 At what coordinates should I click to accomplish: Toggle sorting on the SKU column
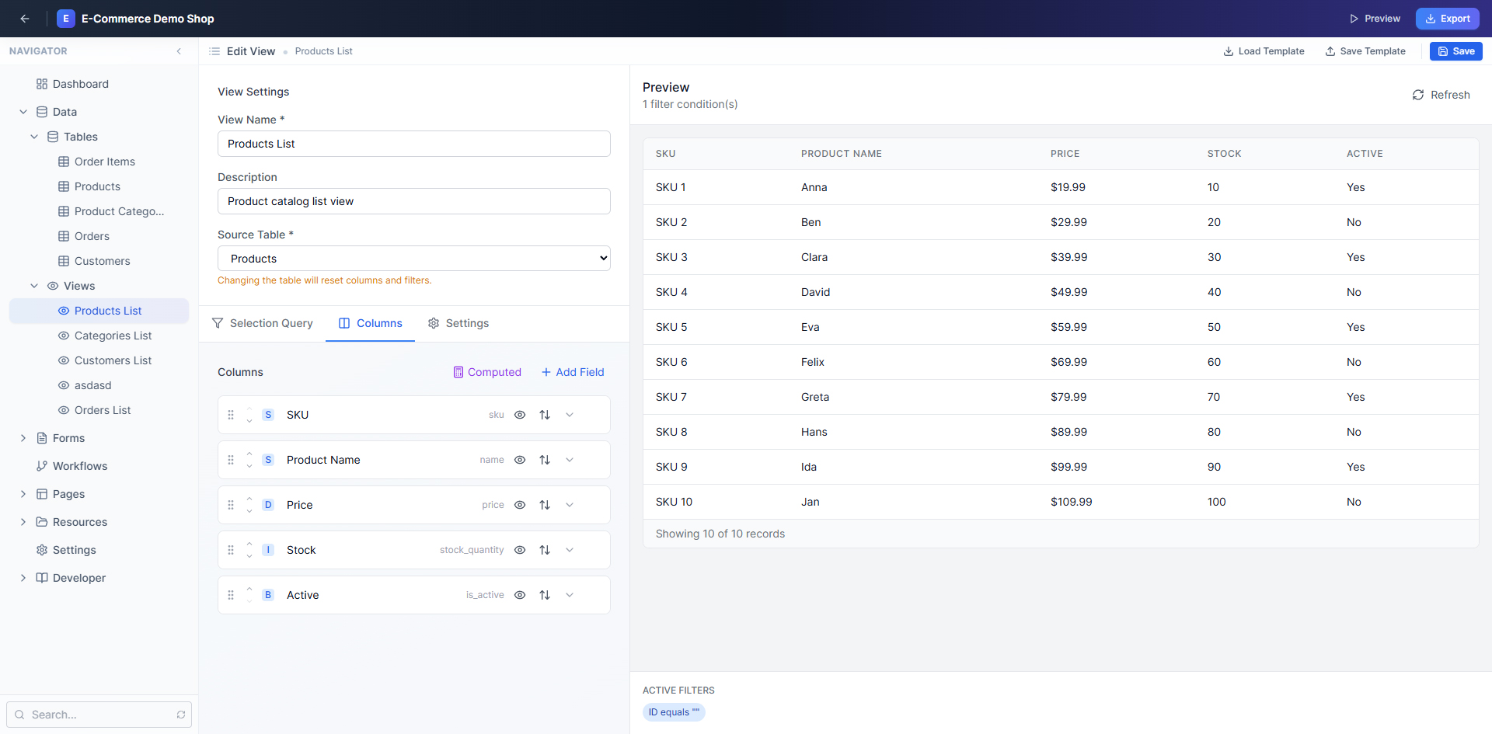[x=545, y=415]
